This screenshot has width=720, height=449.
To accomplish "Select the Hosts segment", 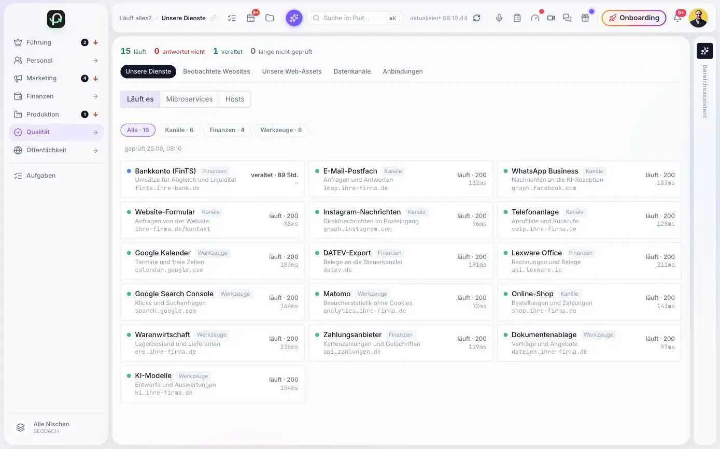I will click(x=235, y=99).
